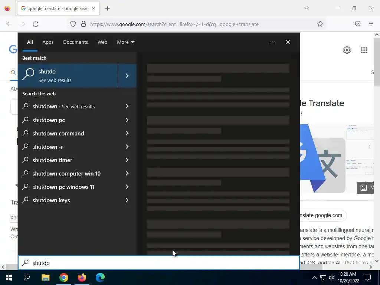The image size is (380, 285).
Task: Close the google translate tab
Action: [94, 8]
